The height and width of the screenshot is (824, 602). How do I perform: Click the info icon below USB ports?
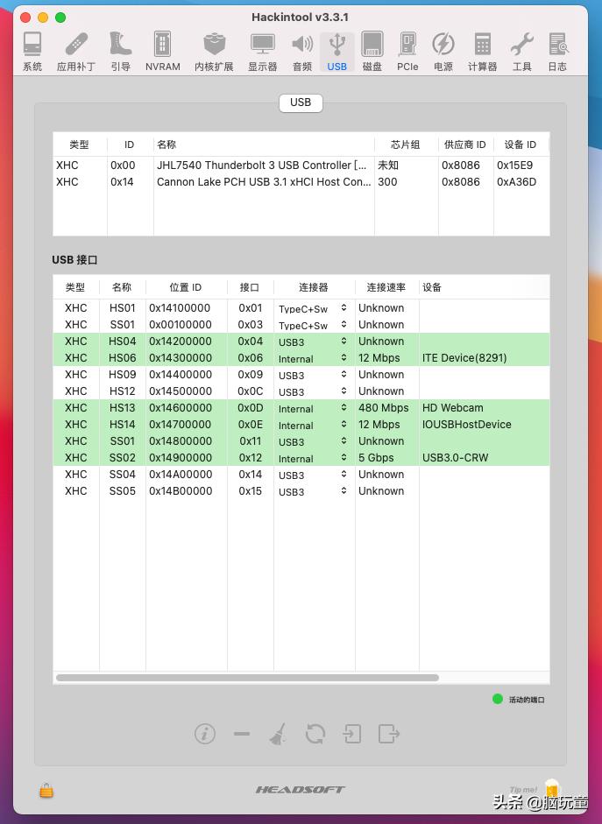[x=205, y=733]
